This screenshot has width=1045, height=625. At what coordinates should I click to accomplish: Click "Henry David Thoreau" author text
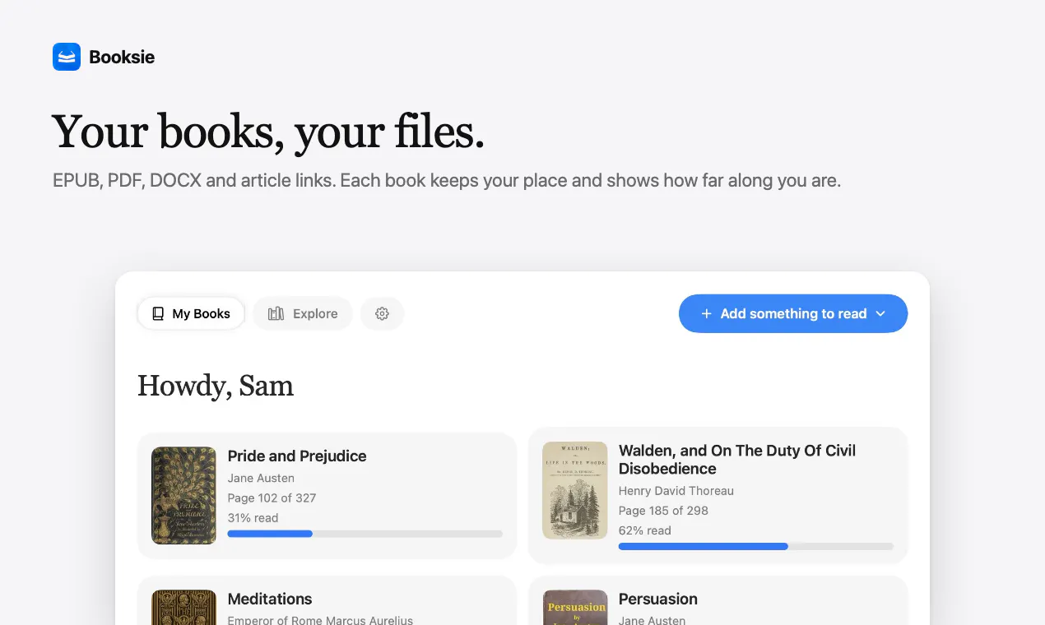tap(676, 490)
